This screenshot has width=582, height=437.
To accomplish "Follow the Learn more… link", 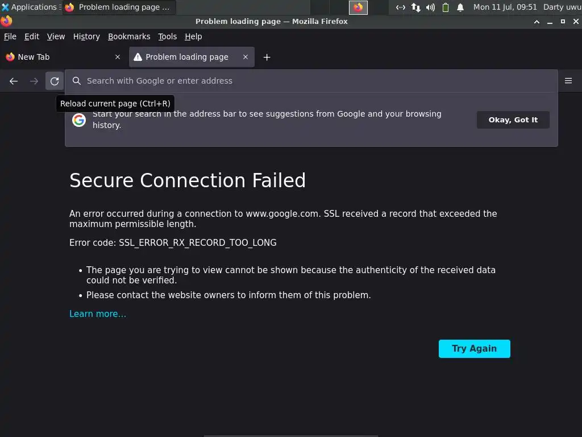I will [x=98, y=314].
